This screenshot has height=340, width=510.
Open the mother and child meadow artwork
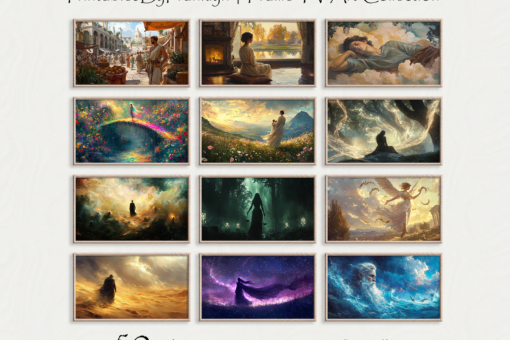[258, 131]
